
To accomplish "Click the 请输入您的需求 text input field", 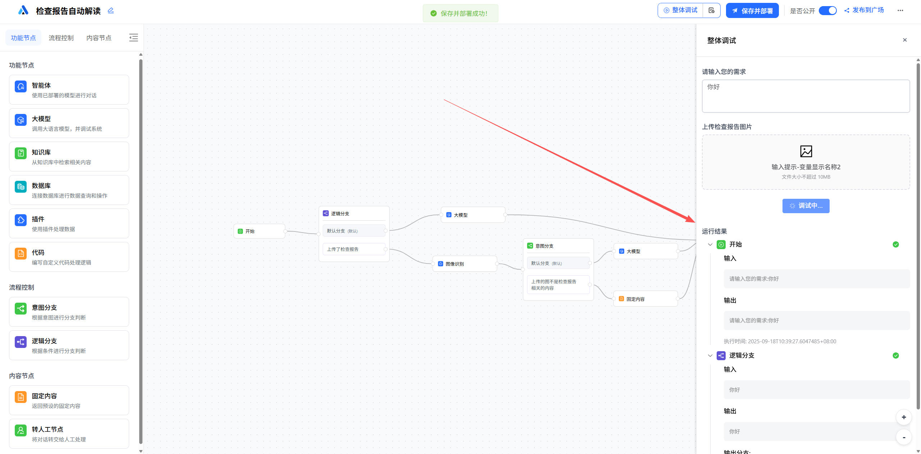I will 806,96.
